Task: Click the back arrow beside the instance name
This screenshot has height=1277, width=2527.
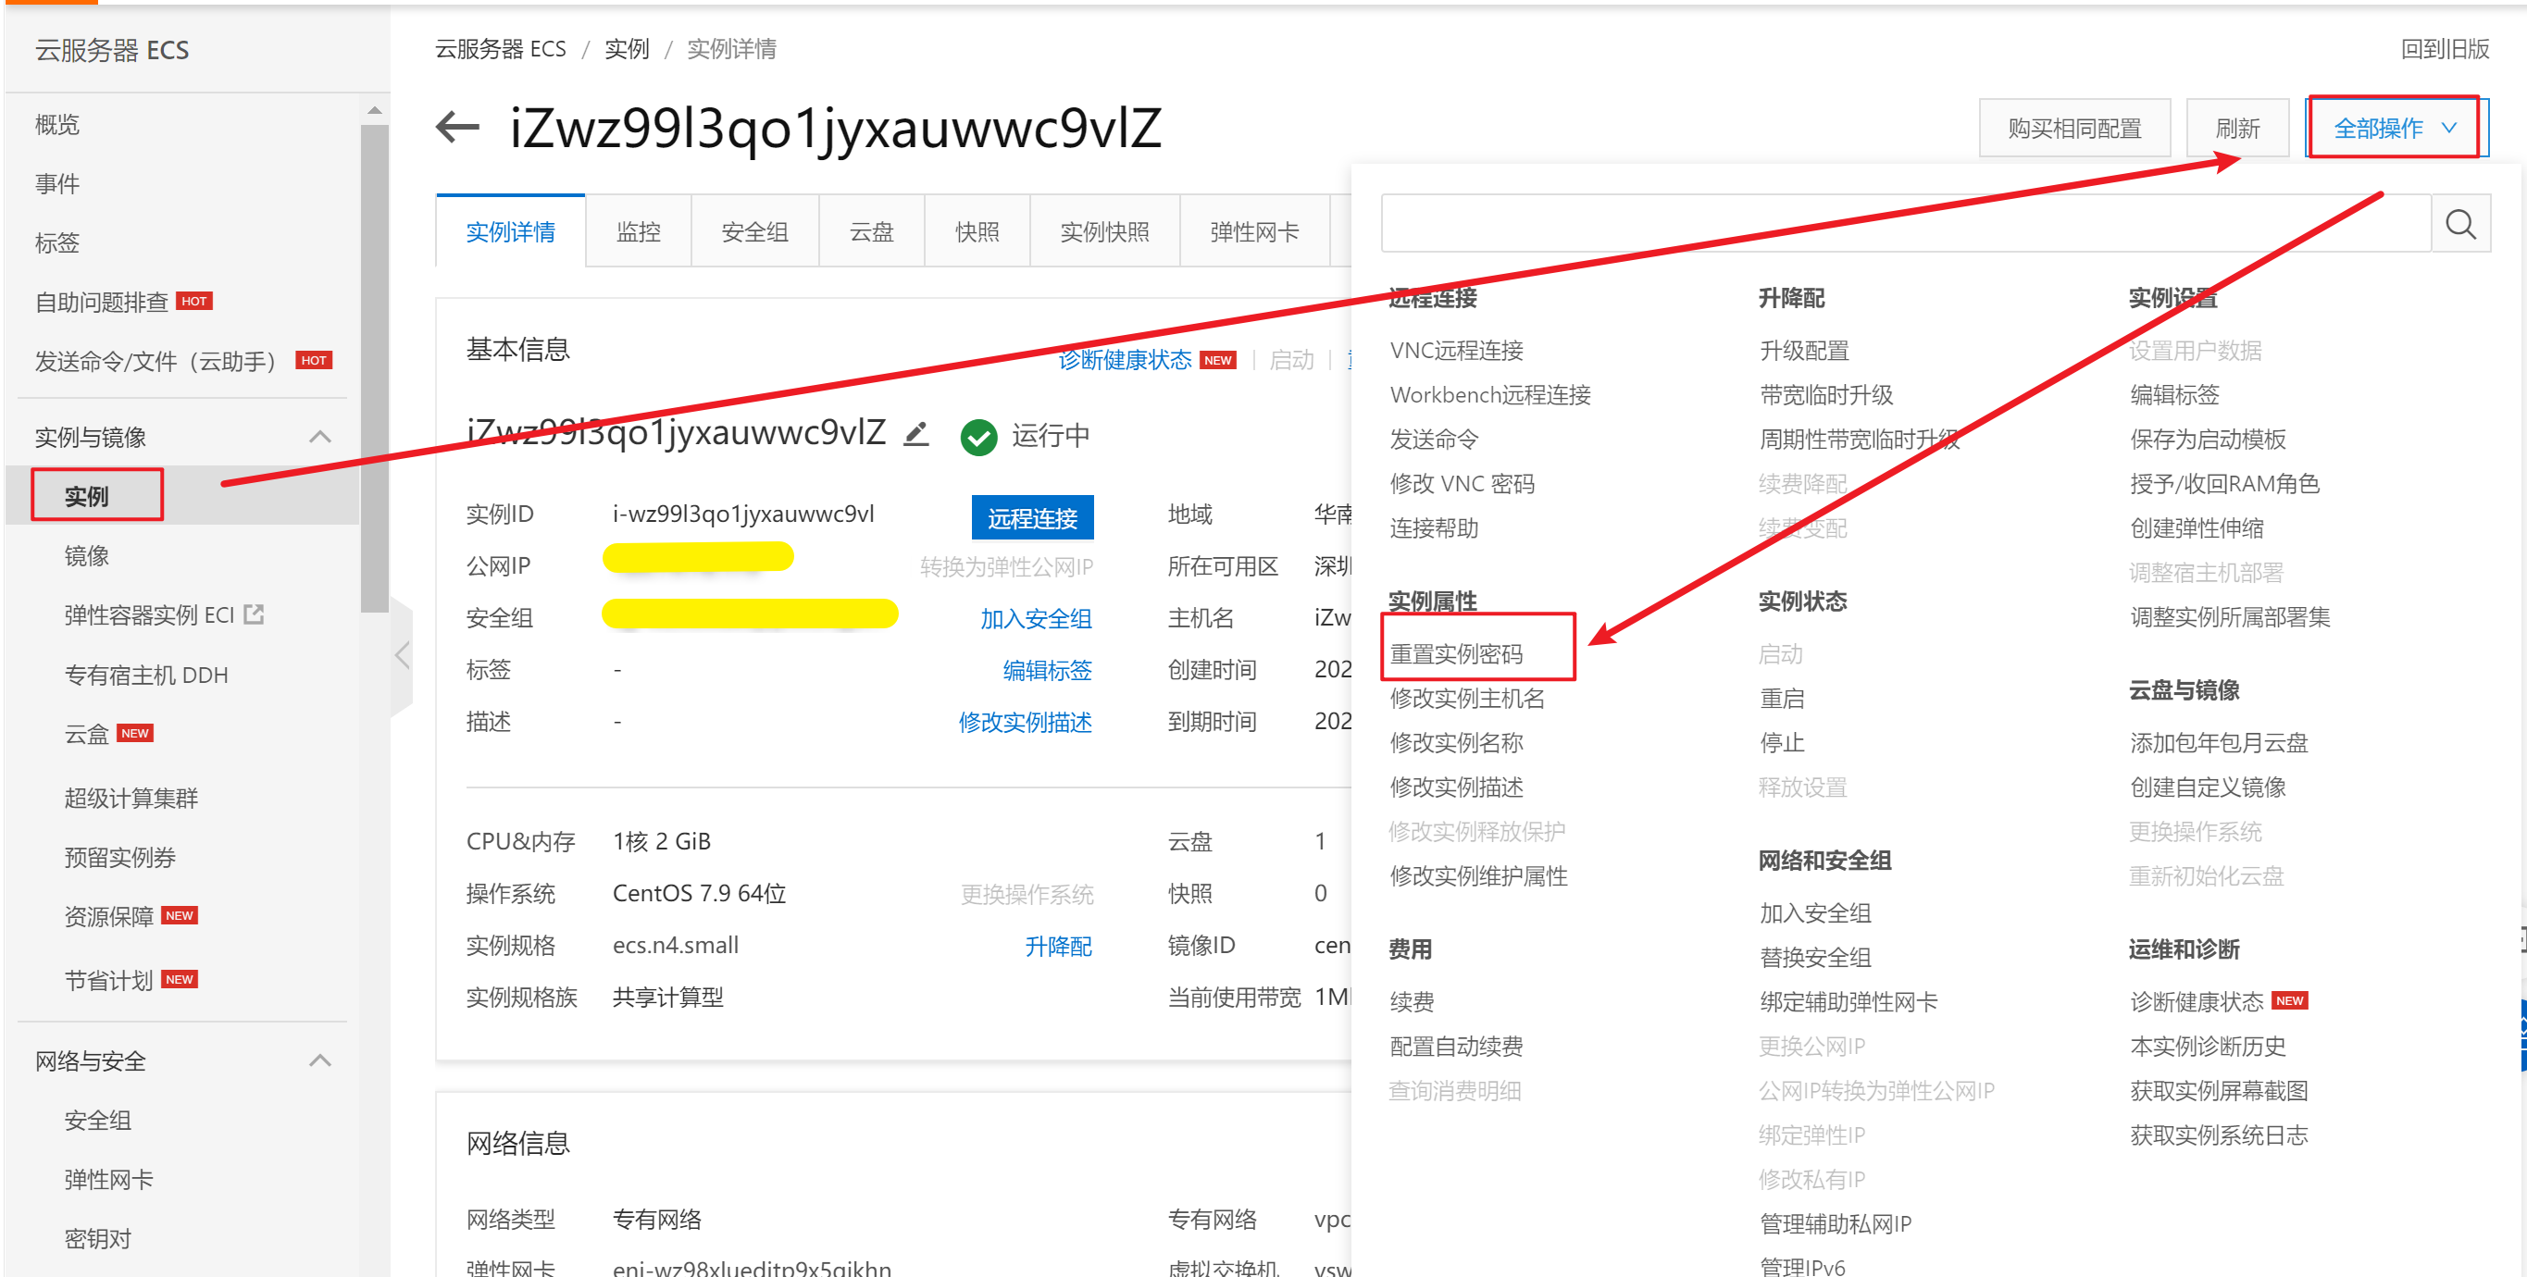Action: point(457,127)
